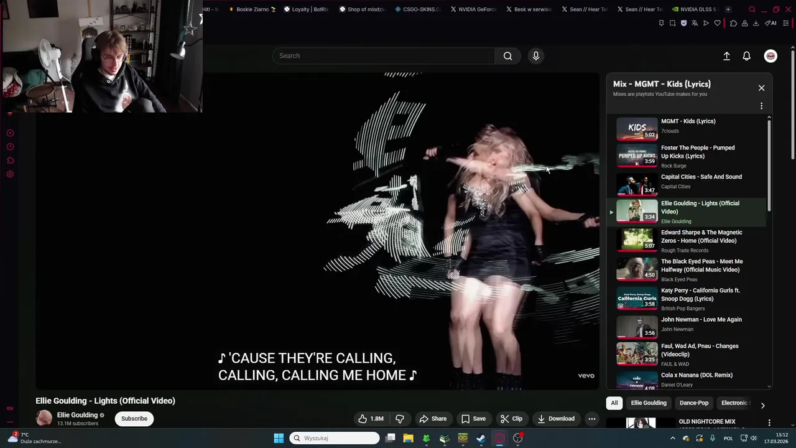Close the Mix playlist panel
Image resolution: width=796 pixels, height=448 pixels.
click(x=761, y=88)
